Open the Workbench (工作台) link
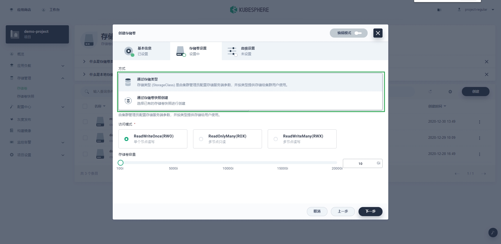501x244 pixels. (x=51, y=10)
